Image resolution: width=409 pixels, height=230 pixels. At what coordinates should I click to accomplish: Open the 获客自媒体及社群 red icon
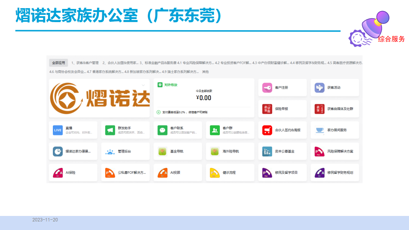pyautogui.click(x=320, y=109)
